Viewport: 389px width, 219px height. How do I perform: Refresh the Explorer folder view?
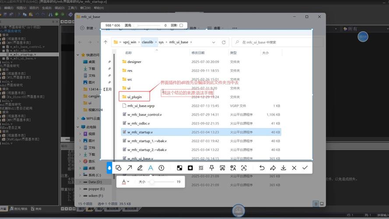(224, 42)
